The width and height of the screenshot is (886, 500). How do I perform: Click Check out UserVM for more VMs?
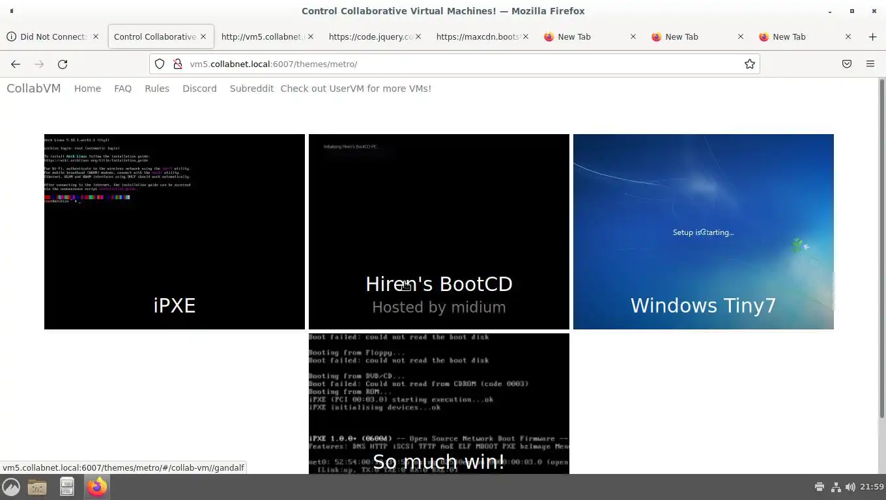(x=356, y=89)
